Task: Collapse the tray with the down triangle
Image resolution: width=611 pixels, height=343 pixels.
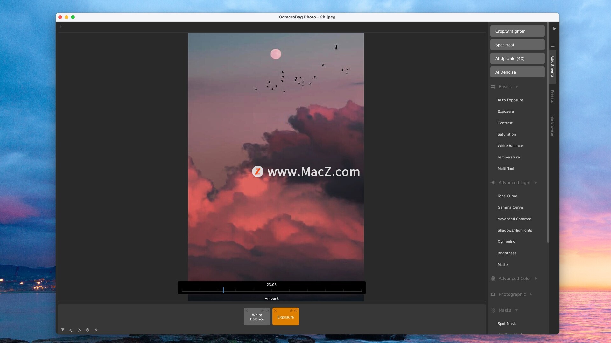Action: [63, 330]
